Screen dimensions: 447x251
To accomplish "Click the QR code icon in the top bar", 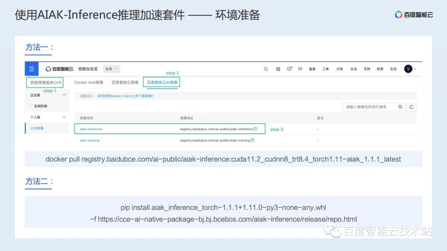I will (278, 69).
